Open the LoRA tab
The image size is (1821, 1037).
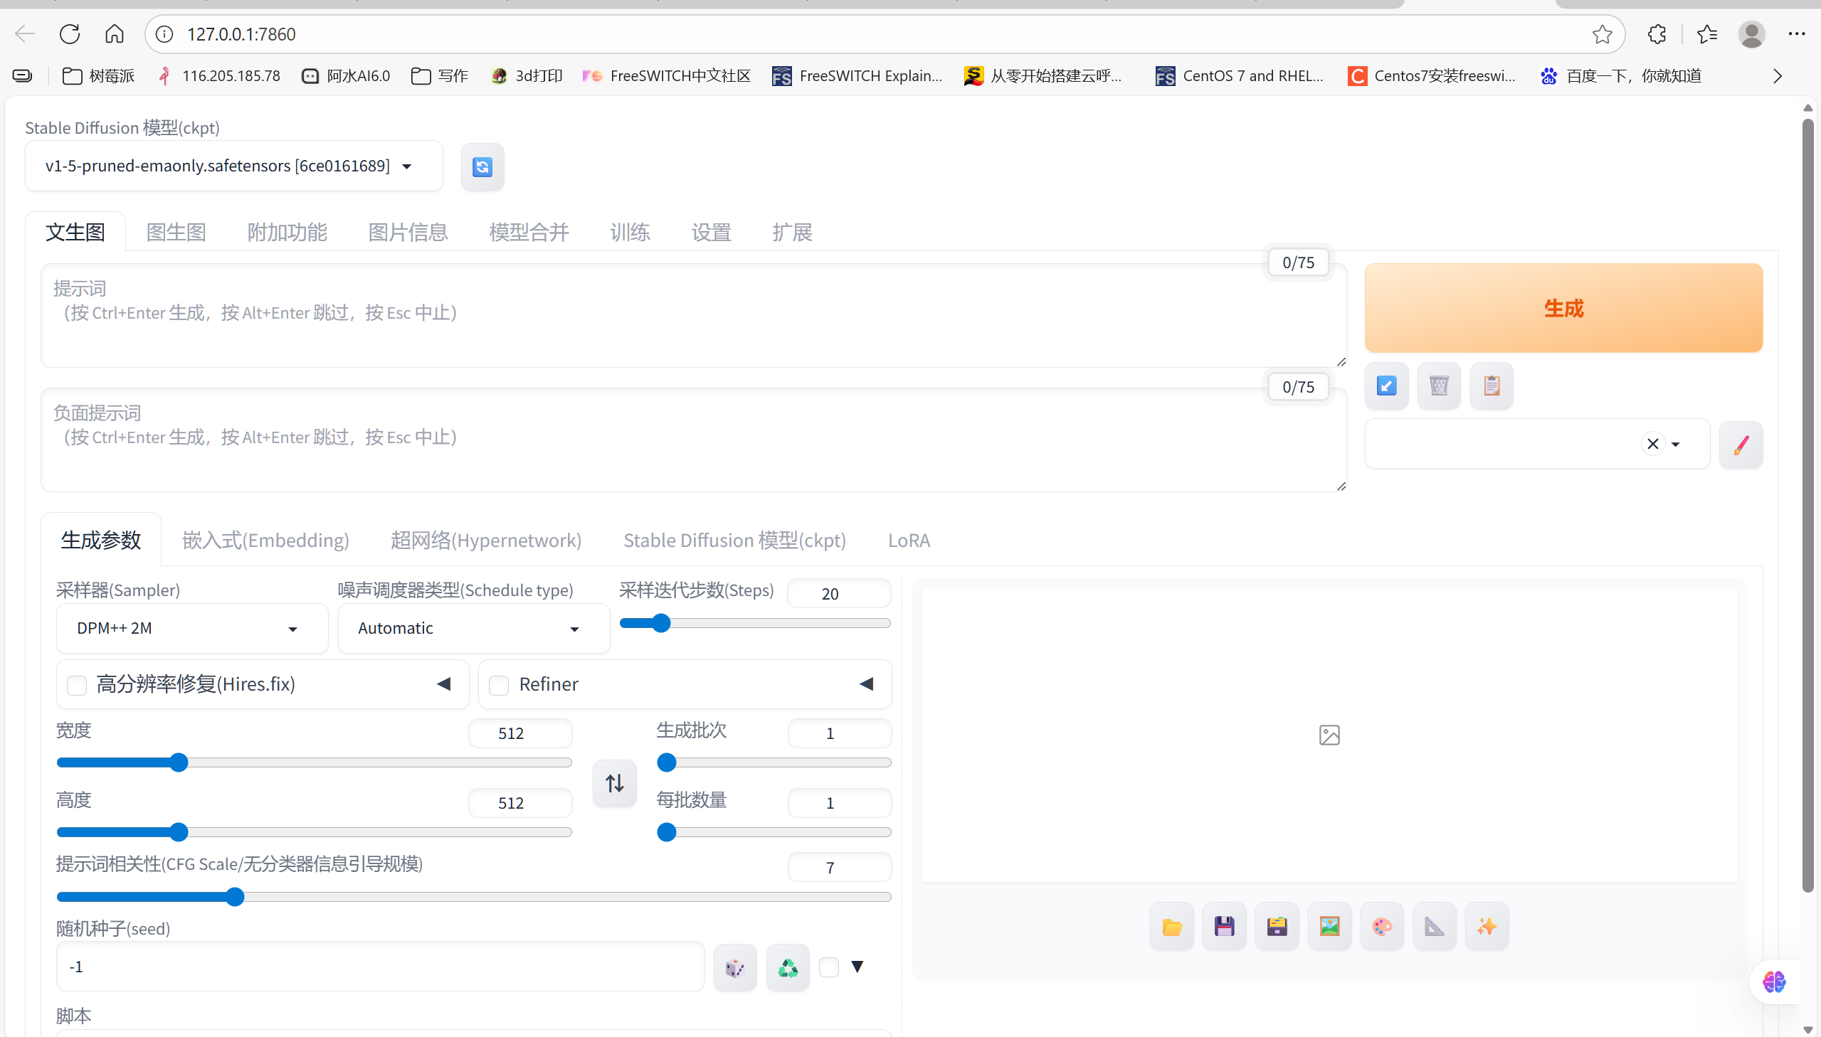click(908, 540)
